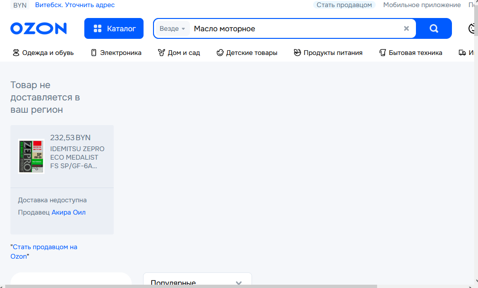Open the Одежда и обувь category

[x=43, y=53]
